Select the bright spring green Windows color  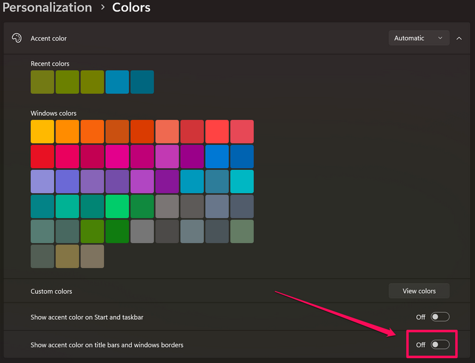[x=117, y=206]
